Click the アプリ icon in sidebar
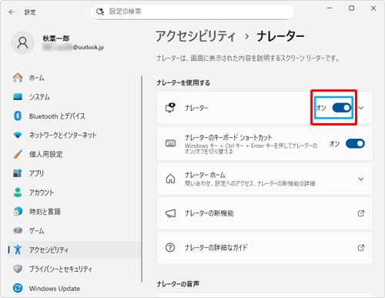This screenshot has height=298, width=385. coord(18,173)
